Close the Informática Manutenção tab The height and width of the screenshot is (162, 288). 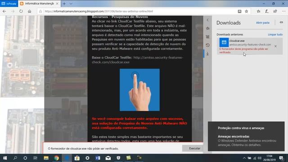[x=57, y=4]
